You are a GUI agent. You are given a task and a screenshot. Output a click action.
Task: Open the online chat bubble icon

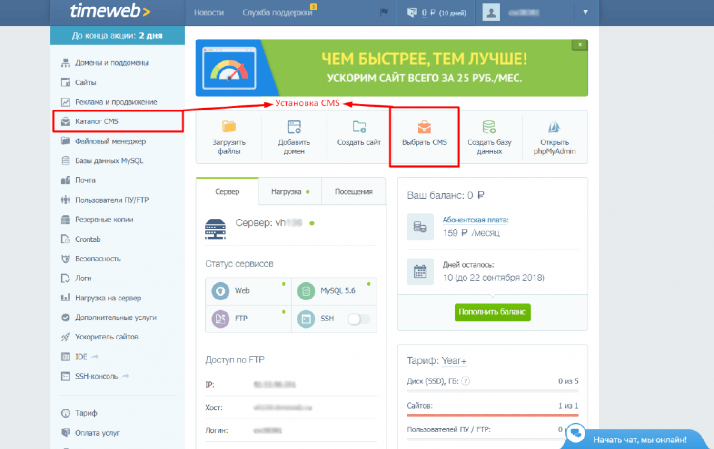pos(575,433)
